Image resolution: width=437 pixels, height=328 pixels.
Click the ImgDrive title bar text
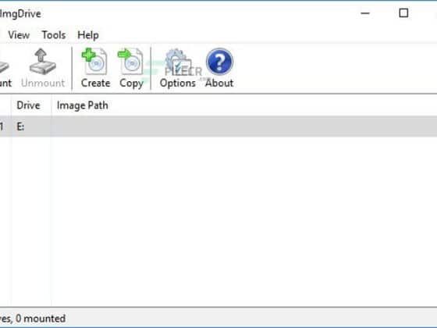(x=20, y=14)
